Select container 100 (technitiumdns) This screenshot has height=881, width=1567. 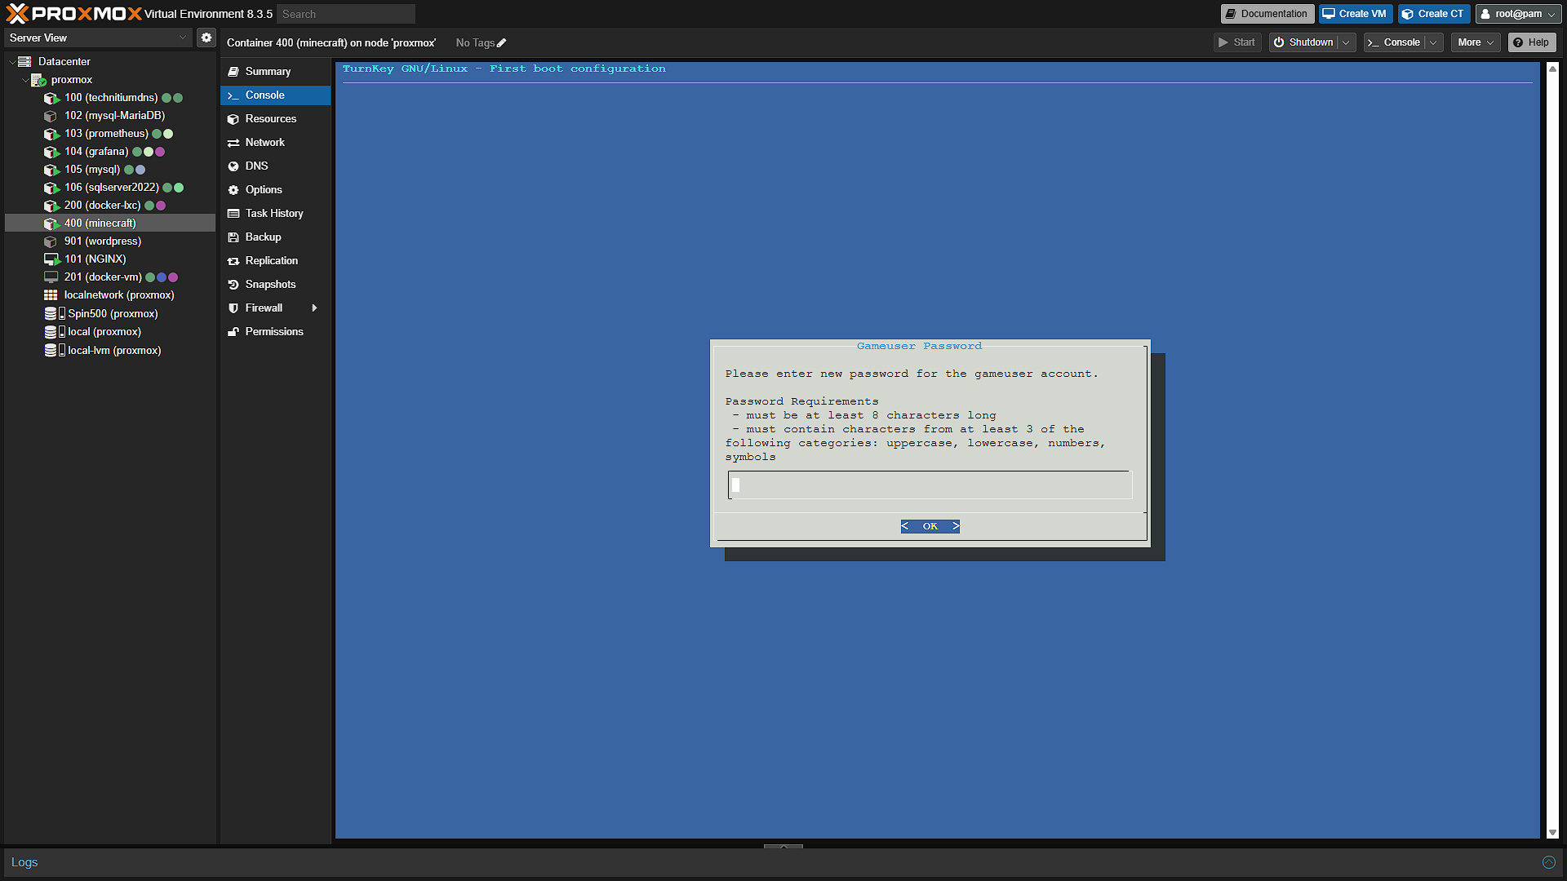[111, 98]
